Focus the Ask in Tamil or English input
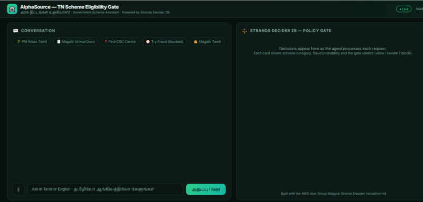423x202 pixels. (105, 189)
